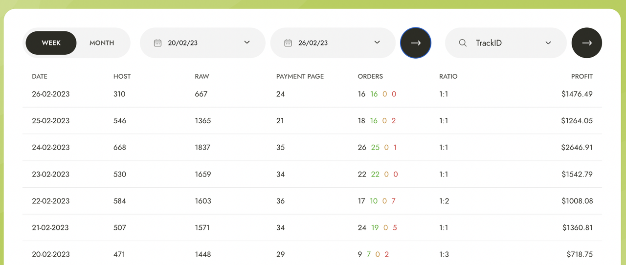Submit date range with the arrow button
The image size is (626, 265).
[416, 43]
